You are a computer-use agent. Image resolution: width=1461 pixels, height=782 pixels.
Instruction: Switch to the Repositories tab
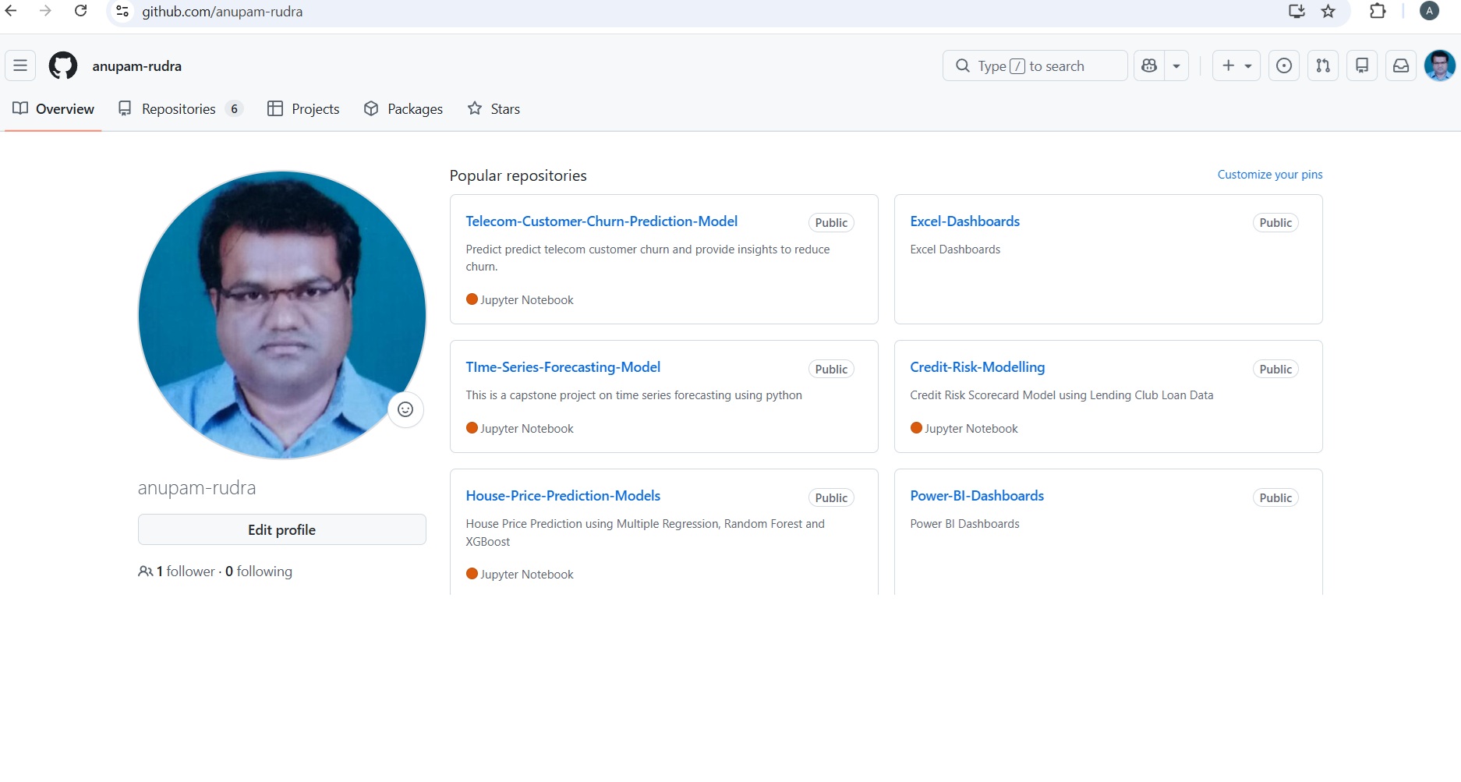point(179,109)
